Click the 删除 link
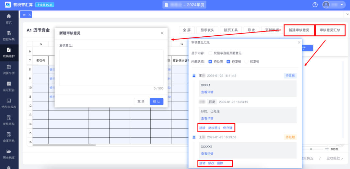The height and width of the screenshot is (169, 350). pos(220,163)
